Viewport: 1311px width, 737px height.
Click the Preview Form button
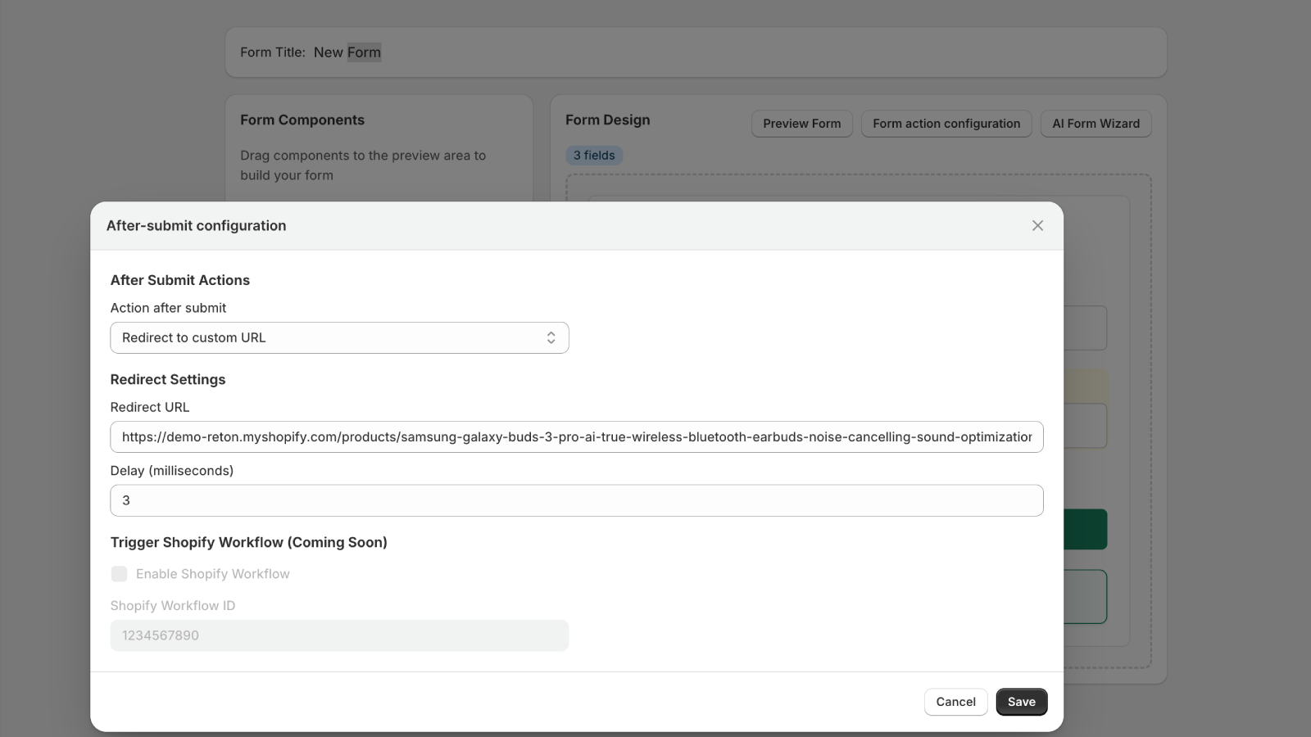pos(801,123)
